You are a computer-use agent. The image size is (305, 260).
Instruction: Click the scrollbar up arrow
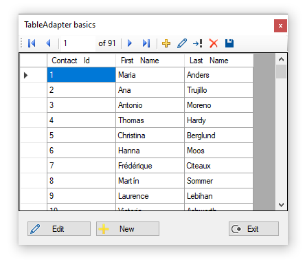pyautogui.click(x=281, y=60)
